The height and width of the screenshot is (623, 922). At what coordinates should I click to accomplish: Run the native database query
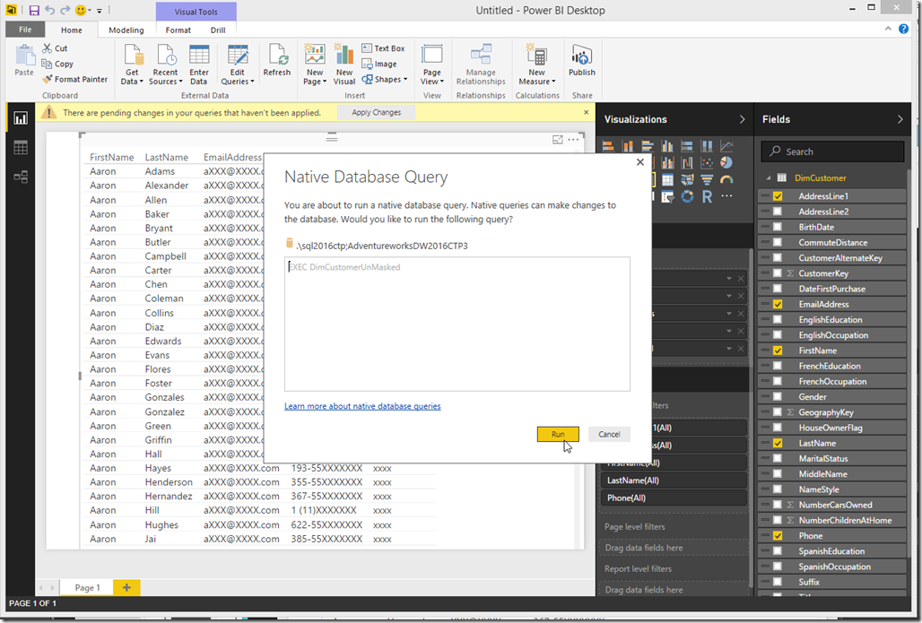click(x=558, y=435)
